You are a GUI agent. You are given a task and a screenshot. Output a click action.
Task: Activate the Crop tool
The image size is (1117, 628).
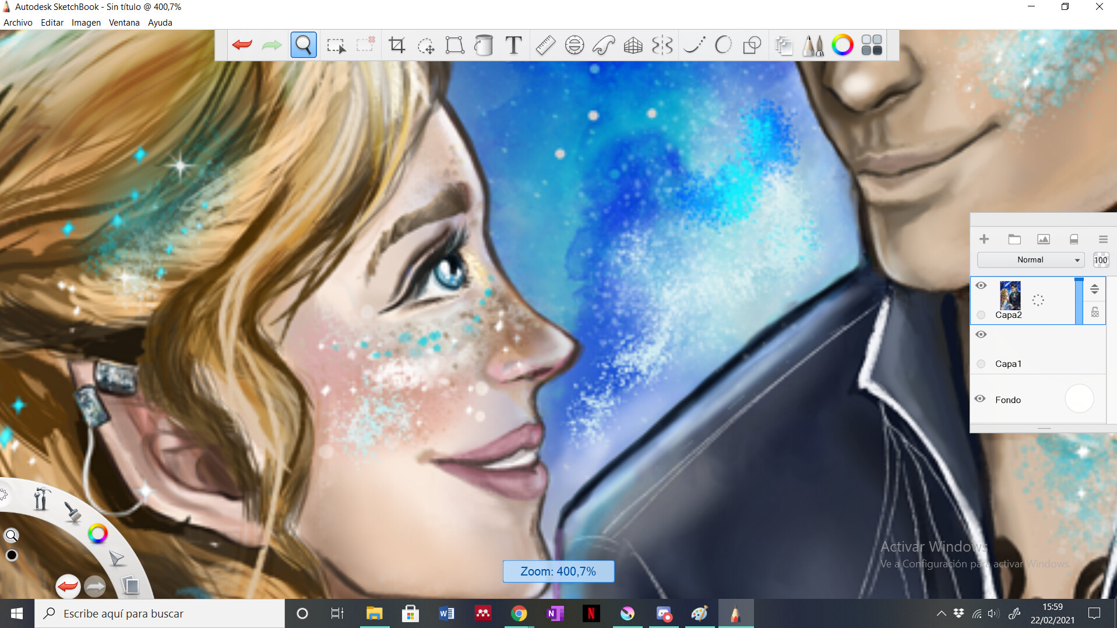pos(397,45)
